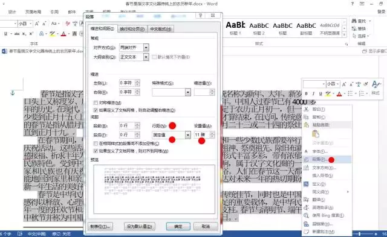Open outline level dropdown (大纲级别)
387x237 pixels.
tap(146, 57)
